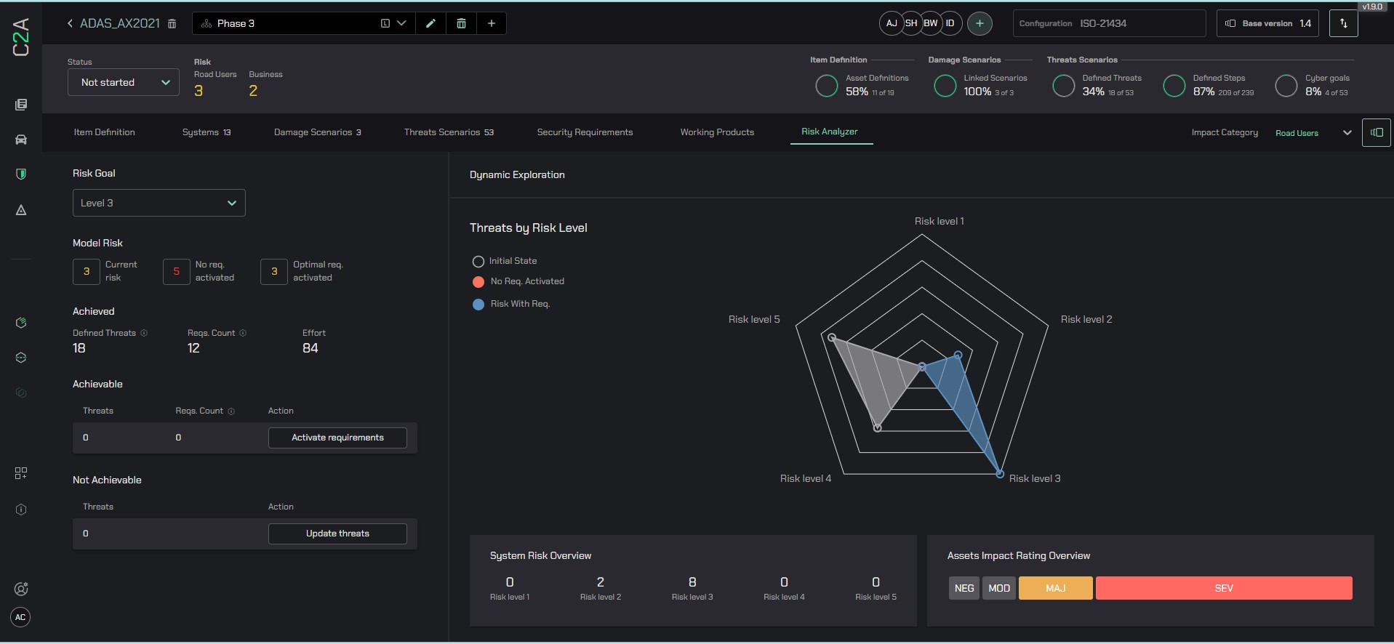Click the Risk level 3 count of 8
The height and width of the screenshot is (644, 1394).
click(692, 582)
